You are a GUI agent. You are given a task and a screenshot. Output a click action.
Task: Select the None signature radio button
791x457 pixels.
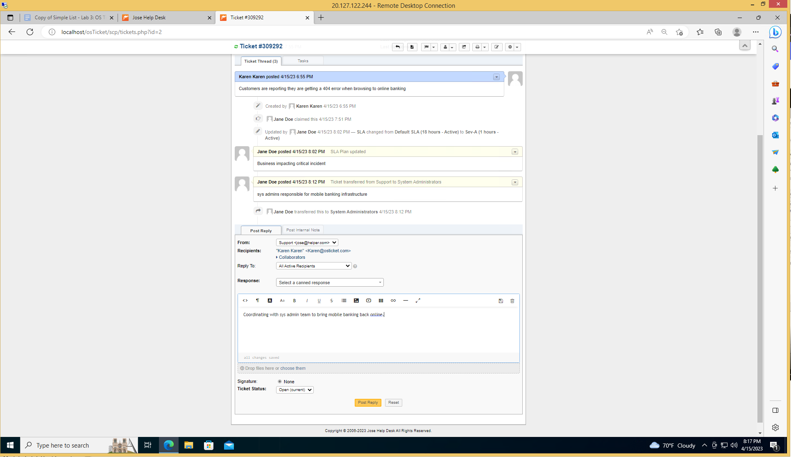tap(280, 381)
